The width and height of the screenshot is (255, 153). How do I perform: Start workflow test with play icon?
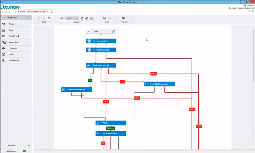(105, 18)
